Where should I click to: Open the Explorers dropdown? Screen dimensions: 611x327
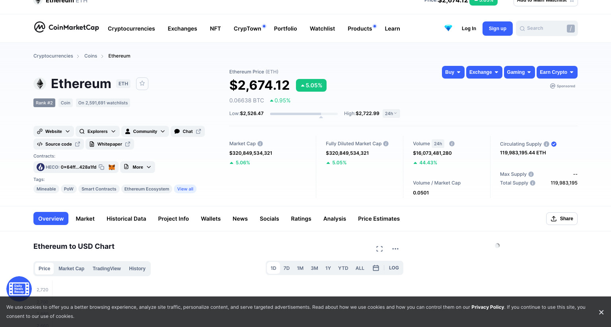click(97, 131)
